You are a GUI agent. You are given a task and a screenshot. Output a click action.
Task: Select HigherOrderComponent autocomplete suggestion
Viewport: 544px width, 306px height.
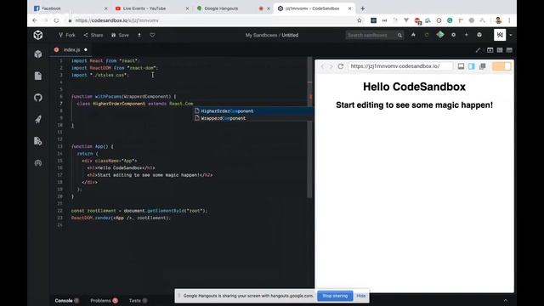point(253,111)
